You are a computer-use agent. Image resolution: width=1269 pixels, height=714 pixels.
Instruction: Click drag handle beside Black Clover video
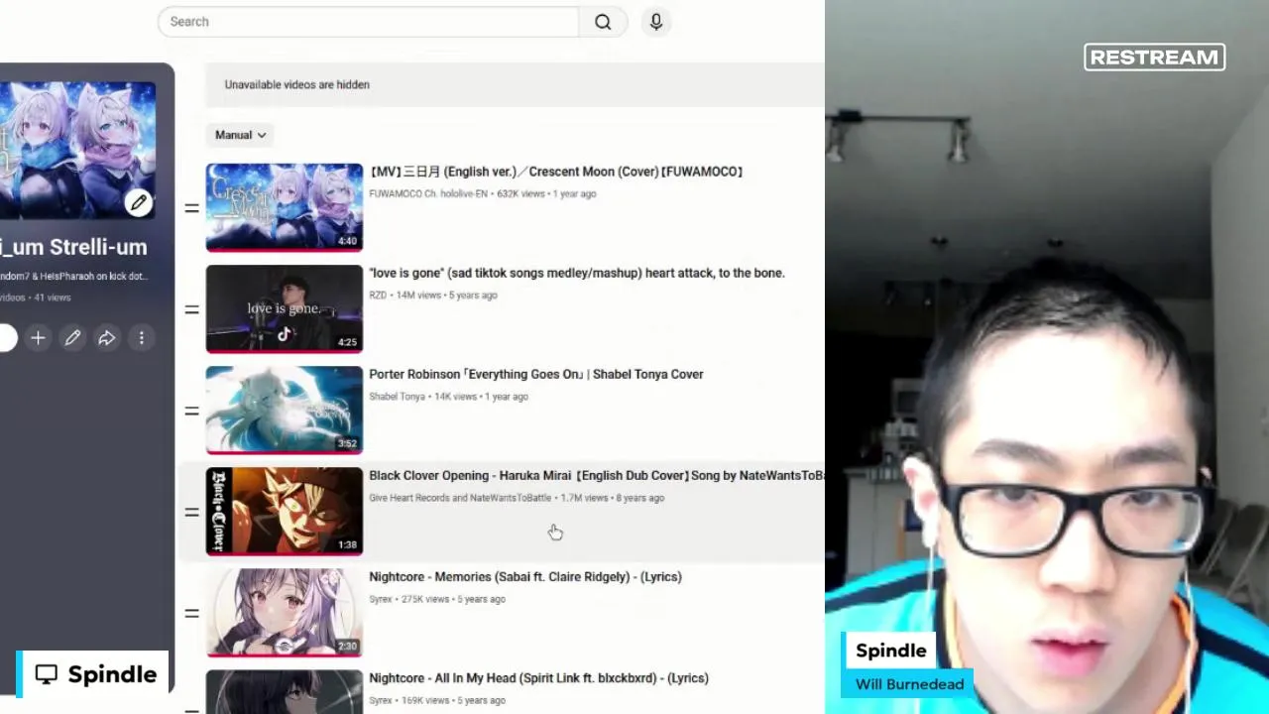pyautogui.click(x=191, y=512)
